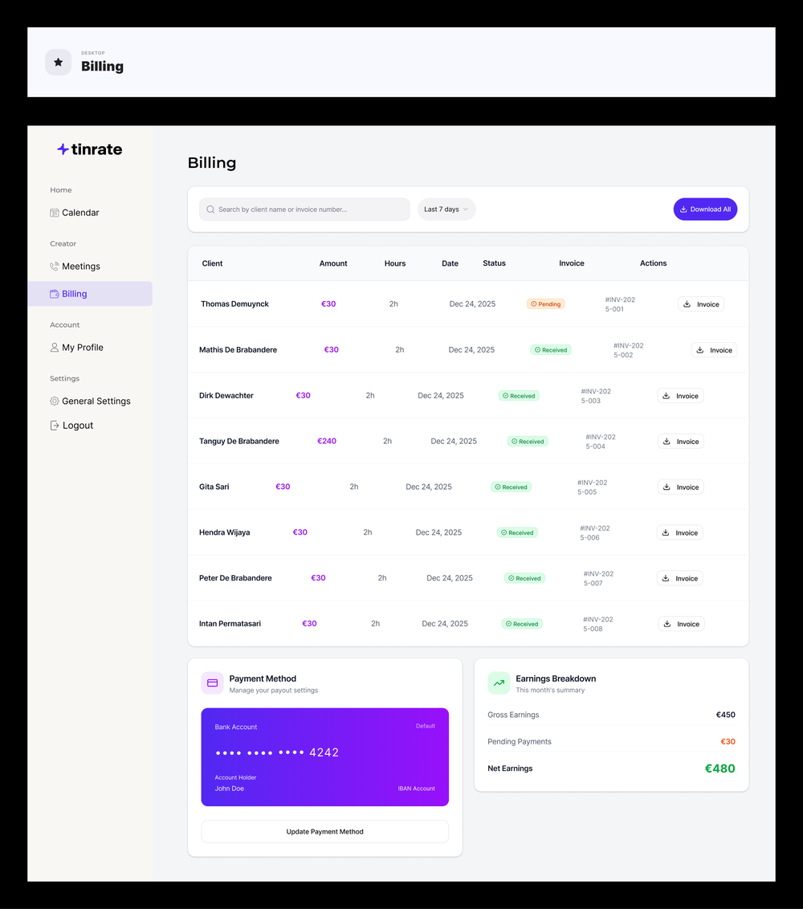Select Billing from the Creator menu
Screen dimensions: 803x909
pyautogui.click(x=75, y=294)
